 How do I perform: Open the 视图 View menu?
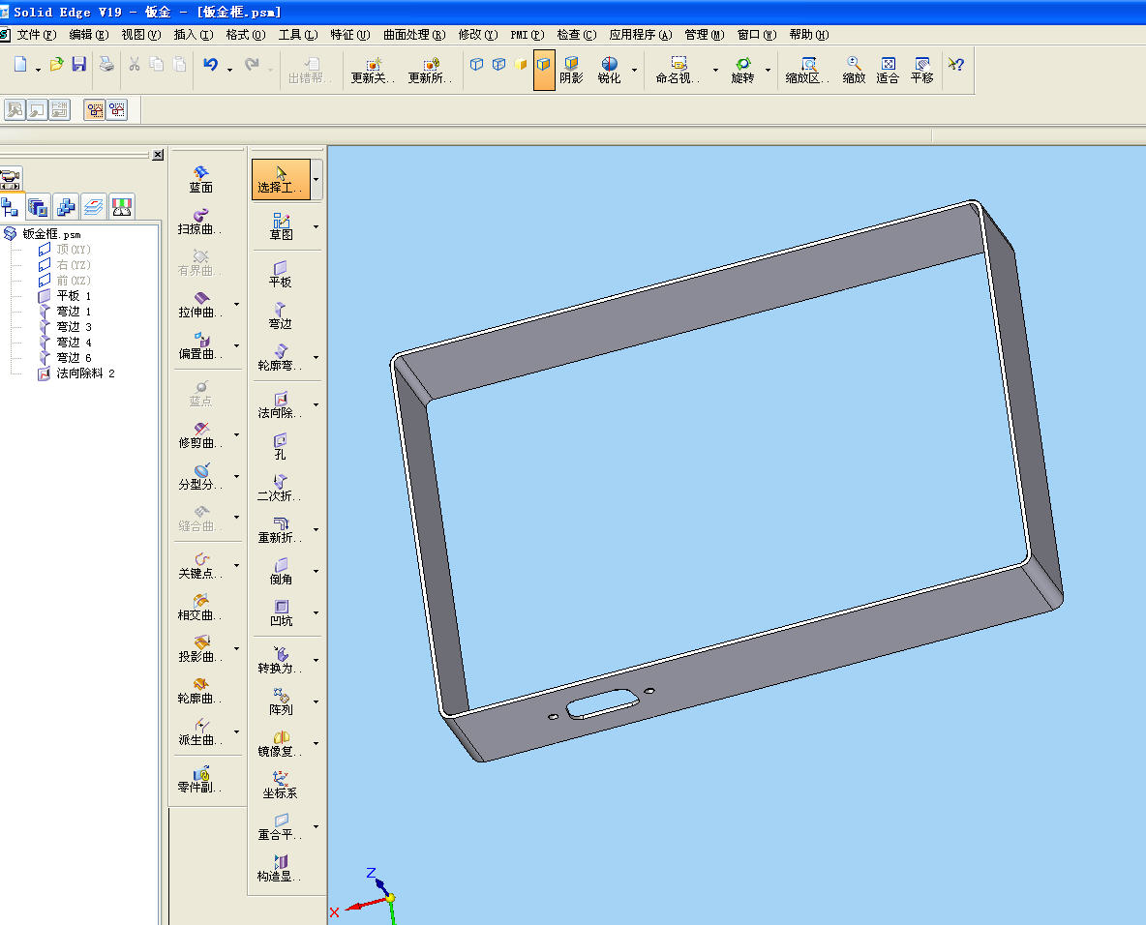[x=141, y=34]
